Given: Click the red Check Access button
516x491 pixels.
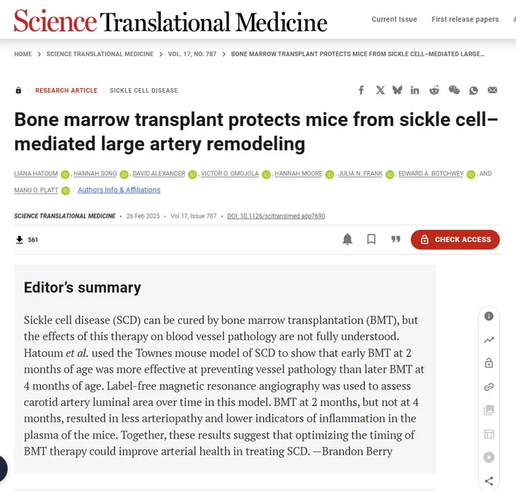Looking at the screenshot, I should [455, 240].
